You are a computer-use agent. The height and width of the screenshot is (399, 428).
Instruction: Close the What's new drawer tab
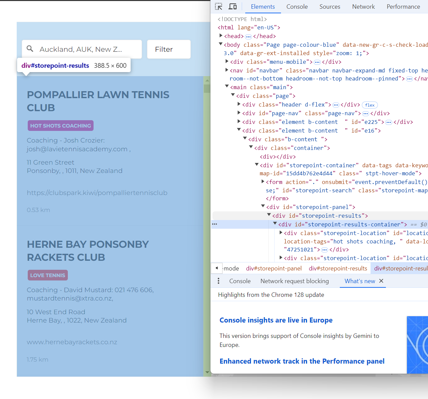click(x=381, y=281)
